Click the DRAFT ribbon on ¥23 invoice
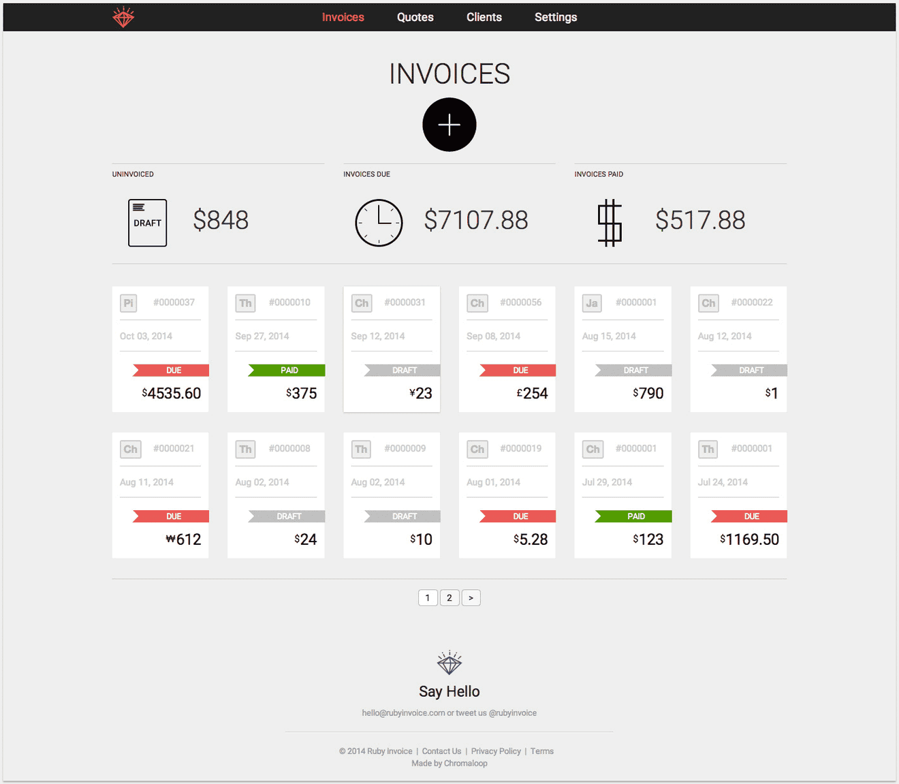 403,371
